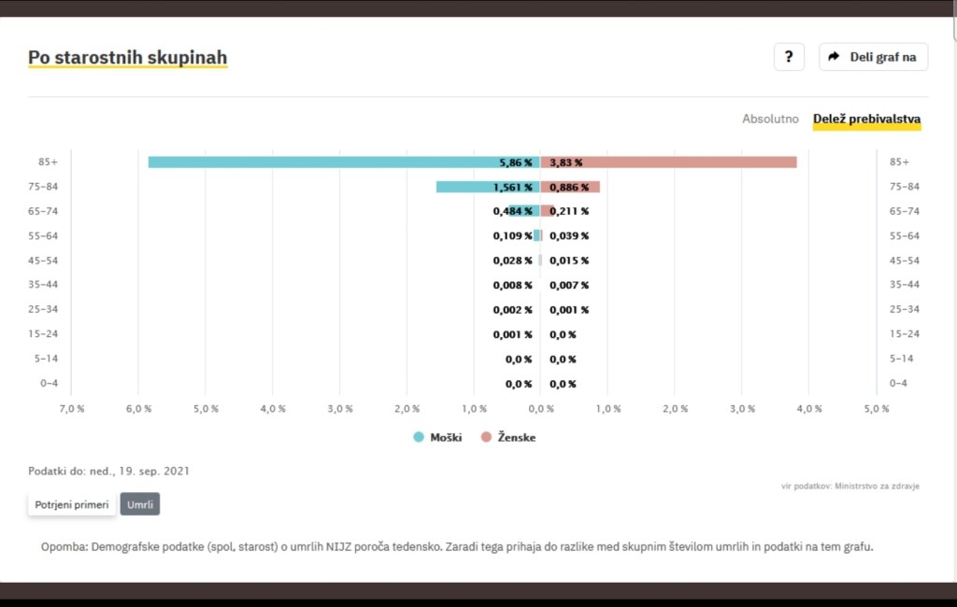Click the Moški blue legend dot

419,437
